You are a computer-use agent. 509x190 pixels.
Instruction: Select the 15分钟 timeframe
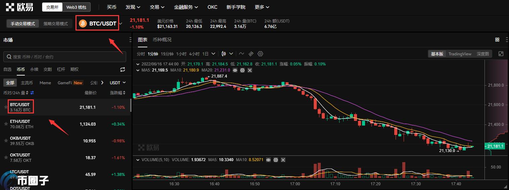pos(167,54)
